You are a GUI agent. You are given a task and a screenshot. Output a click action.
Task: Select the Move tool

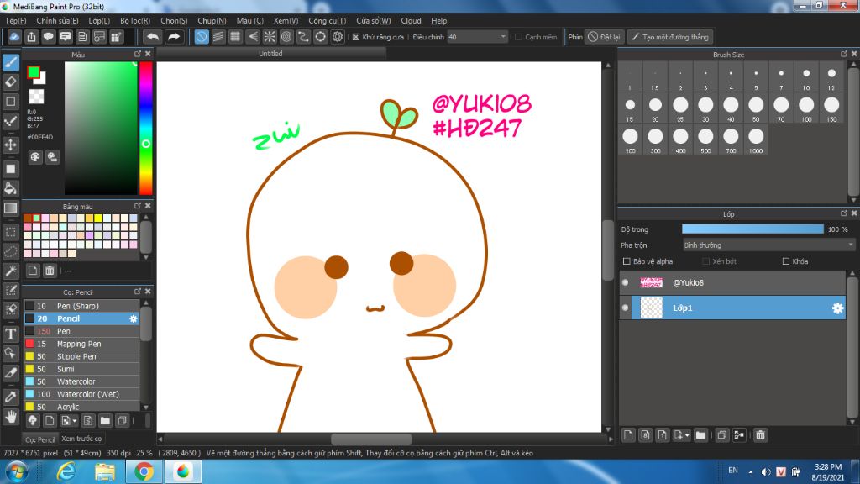click(x=10, y=145)
